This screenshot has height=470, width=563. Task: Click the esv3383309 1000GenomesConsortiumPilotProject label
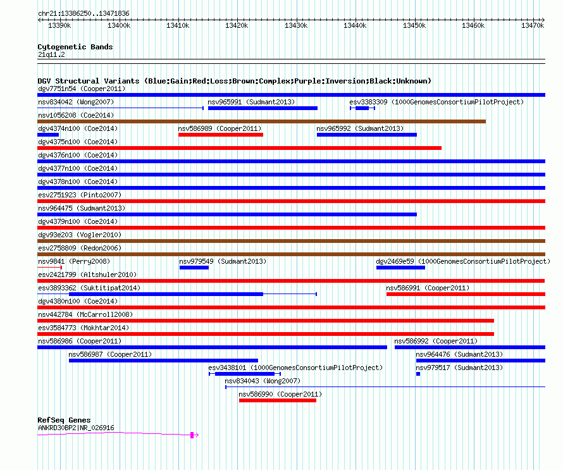tap(436, 102)
